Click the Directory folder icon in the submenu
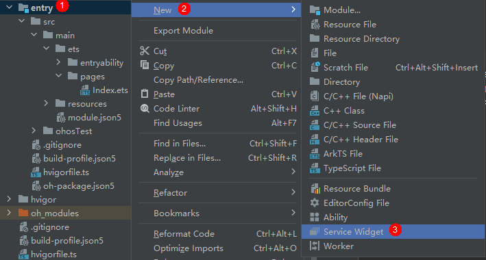The image size is (486, 260). [x=315, y=81]
